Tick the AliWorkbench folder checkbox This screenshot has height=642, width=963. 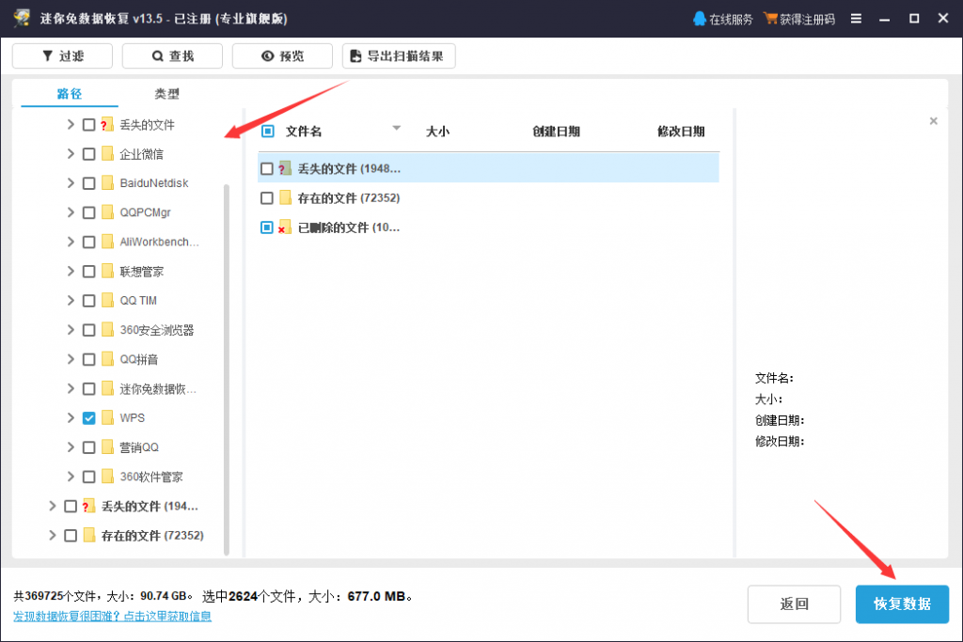coord(88,242)
